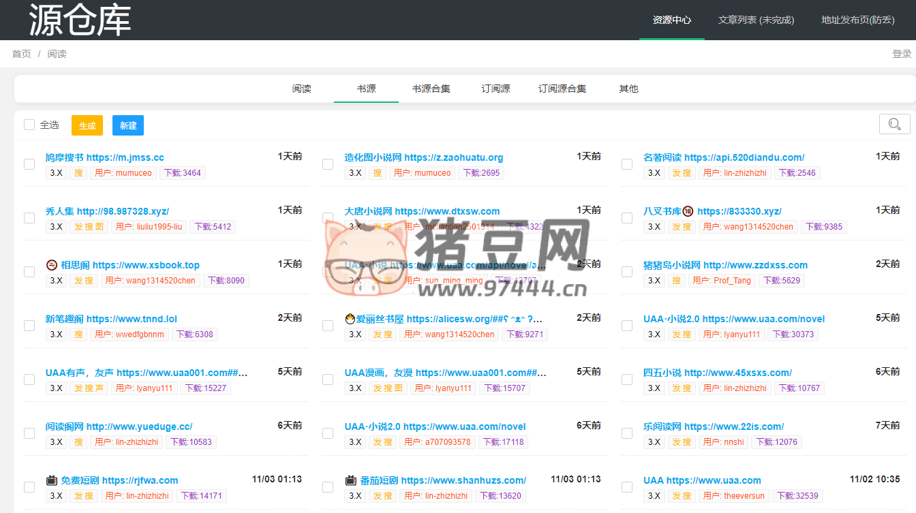The width and height of the screenshot is (916, 513).
Task: Go to 首页 in the breadcrumb
Action: pyautogui.click(x=21, y=54)
